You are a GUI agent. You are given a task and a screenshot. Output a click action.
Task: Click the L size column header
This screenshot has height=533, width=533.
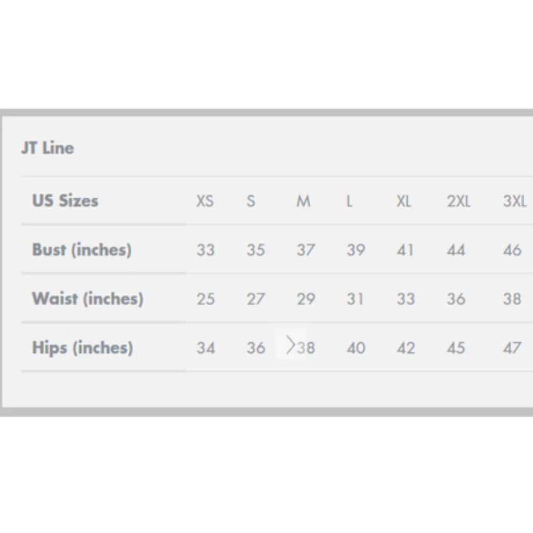tap(350, 201)
